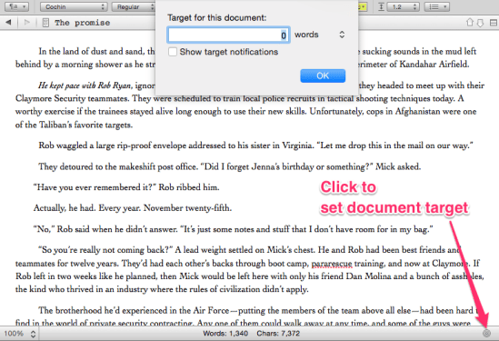Toggle the editor split view
The width and height of the screenshot is (499, 341).
click(x=494, y=23)
